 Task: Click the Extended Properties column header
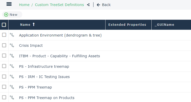pos(127,25)
